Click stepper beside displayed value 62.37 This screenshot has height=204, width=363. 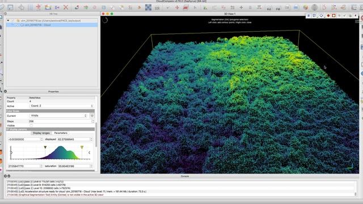[x=91, y=139]
